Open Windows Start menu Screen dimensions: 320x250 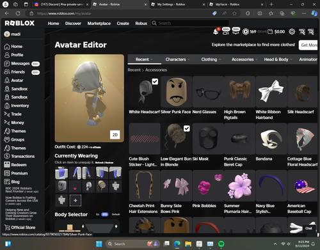[x=99, y=244]
